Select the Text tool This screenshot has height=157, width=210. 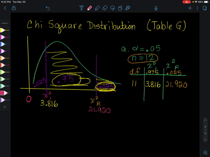click(x=82, y=8)
